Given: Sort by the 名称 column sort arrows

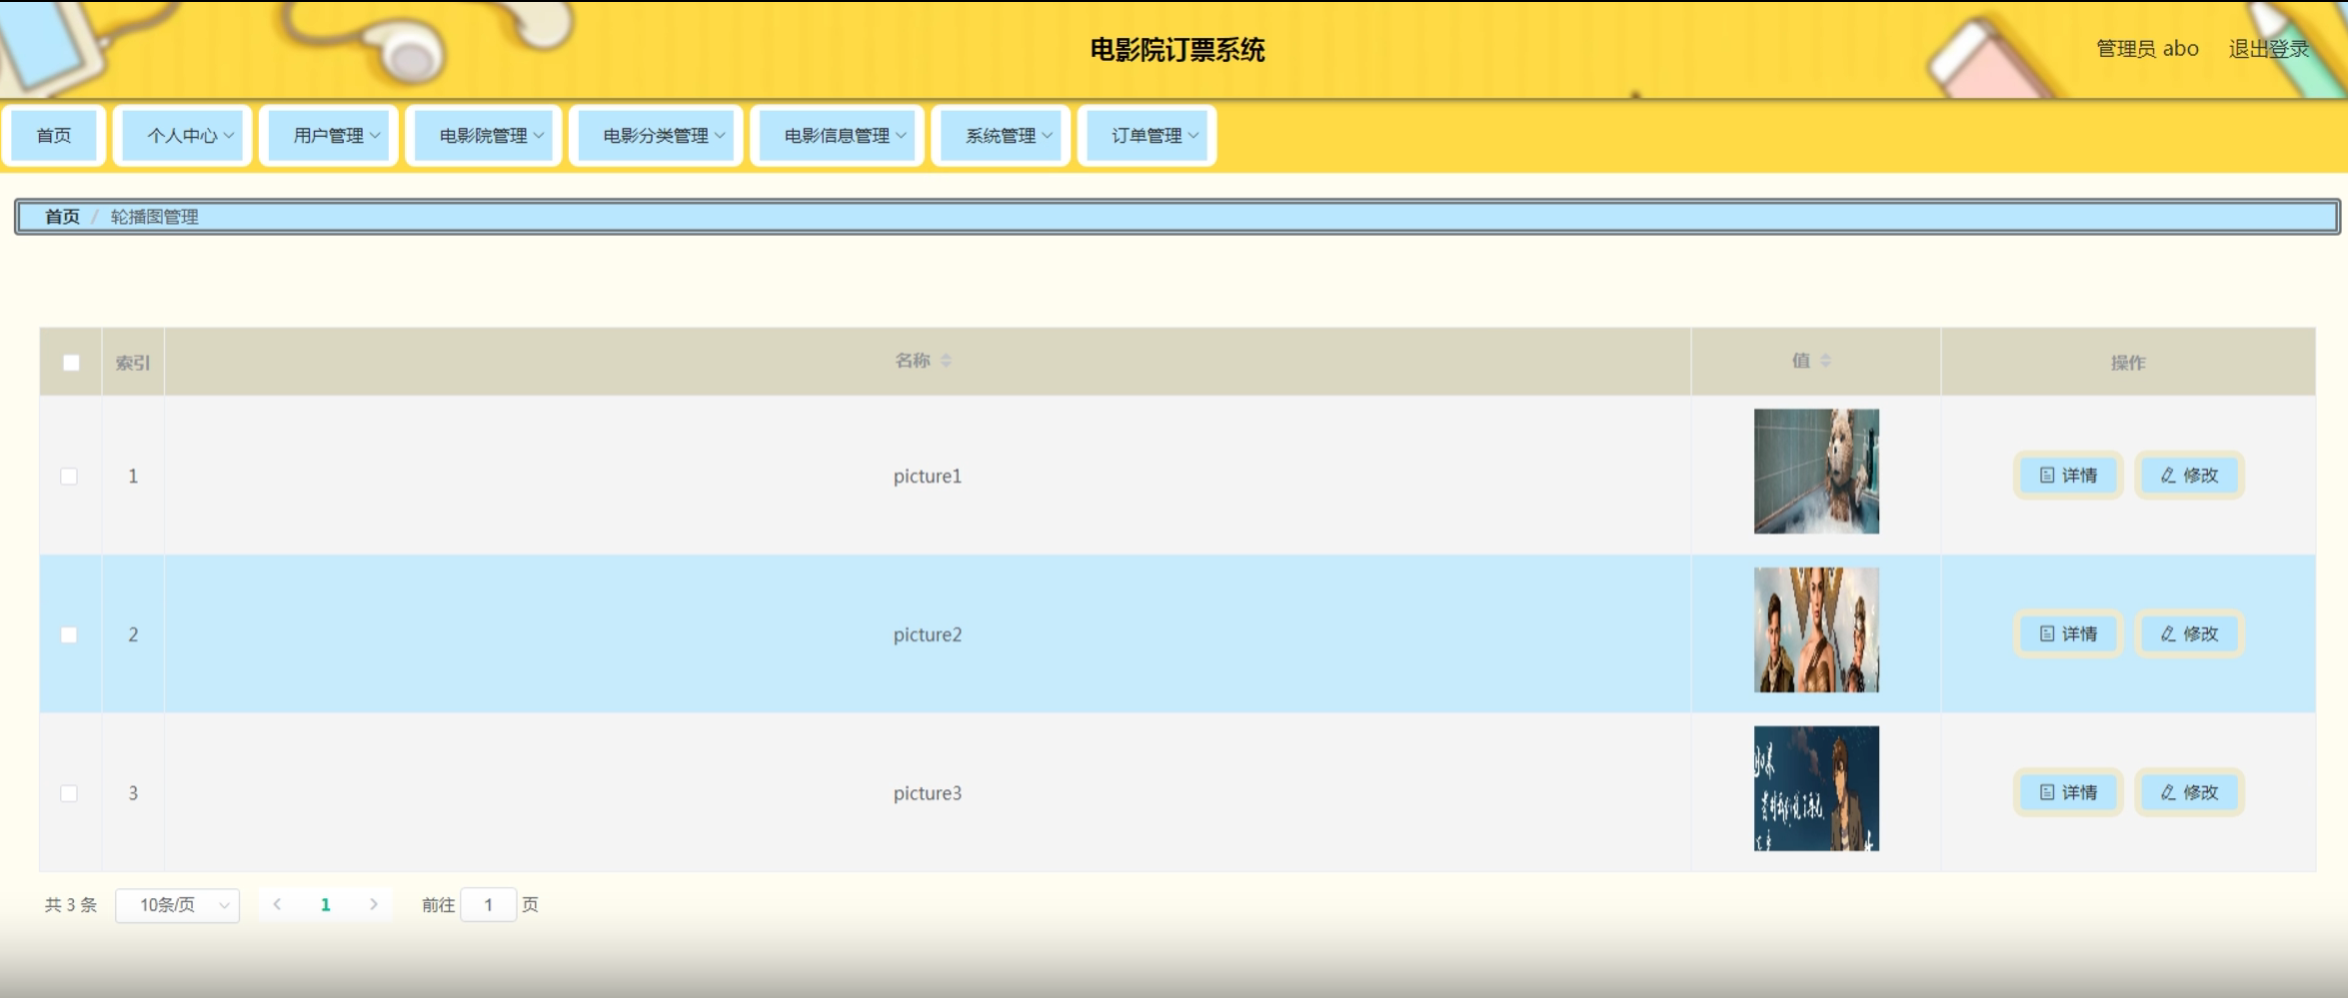Looking at the screenshot, I should pos(946,361).
